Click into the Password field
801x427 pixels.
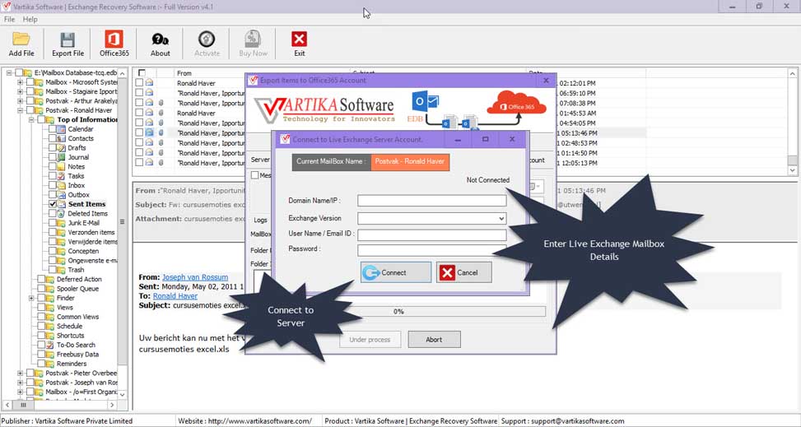[431, 250]
